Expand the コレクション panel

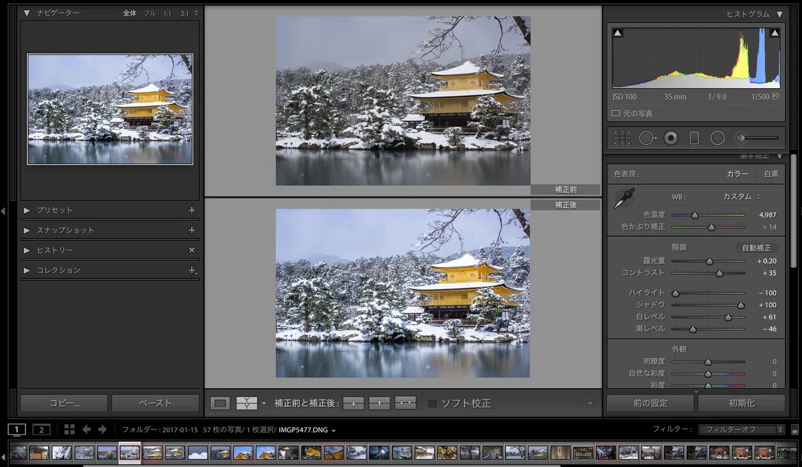tap(27, 270)
